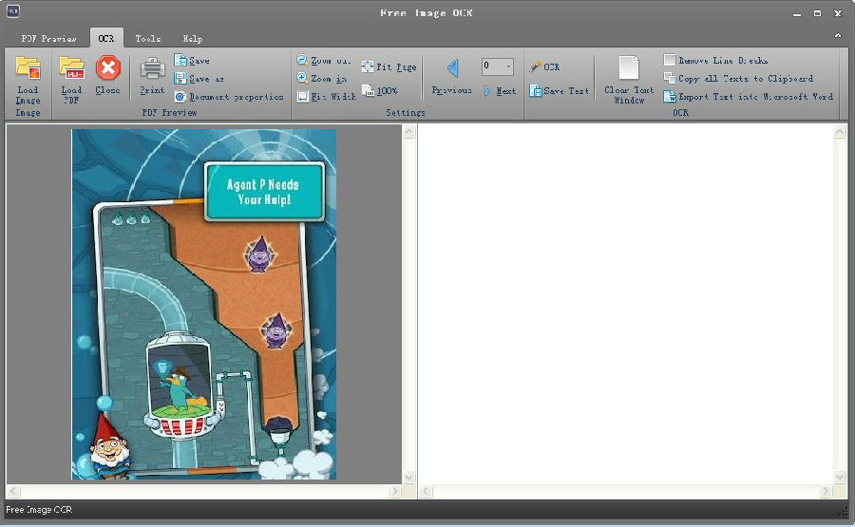The width and height of the screenshot is (855, 527).
Task: Open the Help tab
Action: coord(192,39)
